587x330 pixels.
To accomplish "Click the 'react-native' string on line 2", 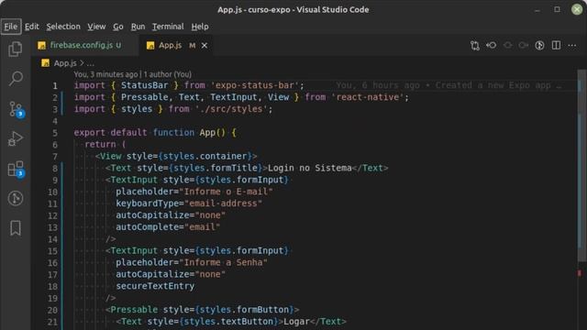I will [368, 97].
